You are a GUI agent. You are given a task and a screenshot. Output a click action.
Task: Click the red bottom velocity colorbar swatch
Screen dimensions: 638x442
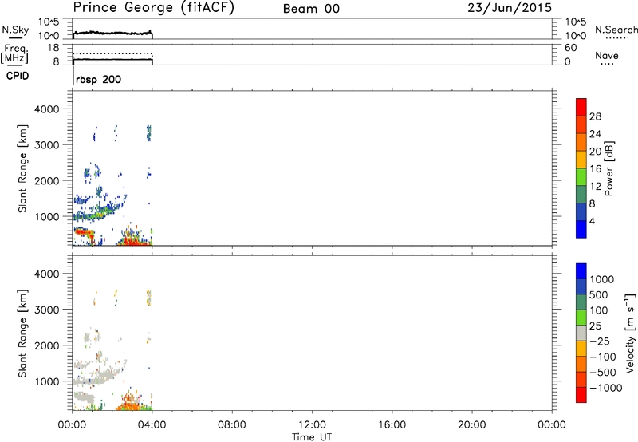pos(581,395)
